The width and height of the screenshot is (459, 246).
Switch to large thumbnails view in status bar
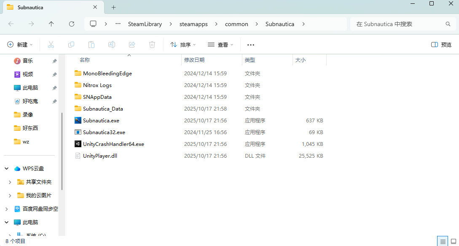453,241
